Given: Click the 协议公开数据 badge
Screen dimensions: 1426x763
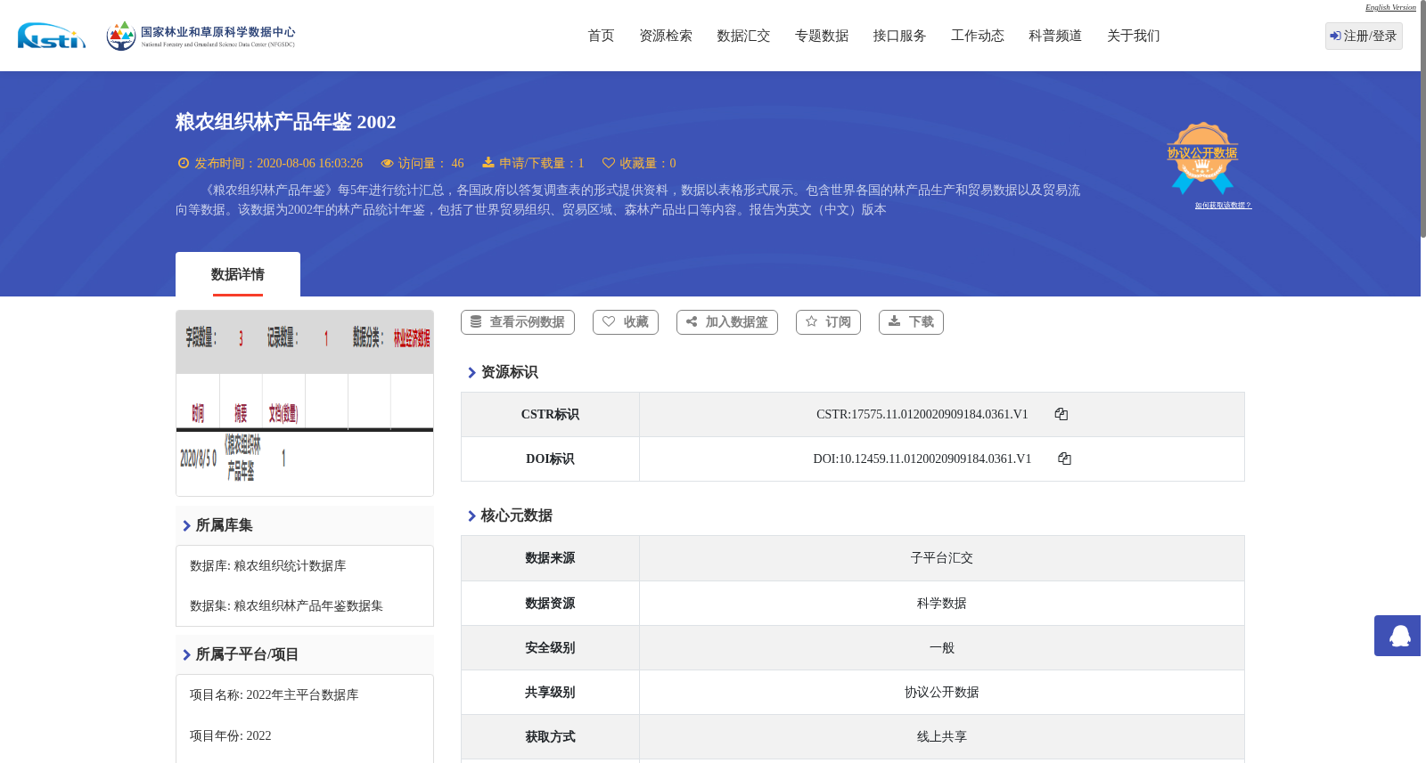Looking at the screenshot, I should (x=1202, y=158).
